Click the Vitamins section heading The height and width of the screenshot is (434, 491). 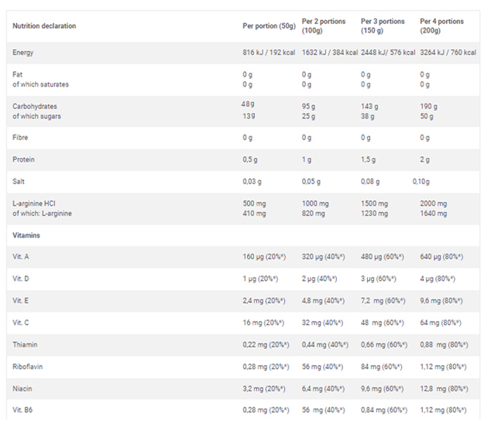coord(26,236)
